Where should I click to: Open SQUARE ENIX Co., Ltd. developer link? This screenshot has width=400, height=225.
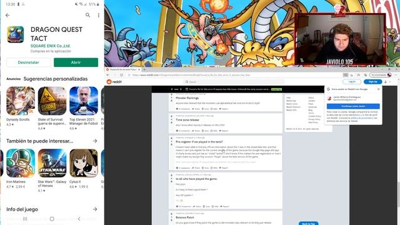[x=51, y=46]
